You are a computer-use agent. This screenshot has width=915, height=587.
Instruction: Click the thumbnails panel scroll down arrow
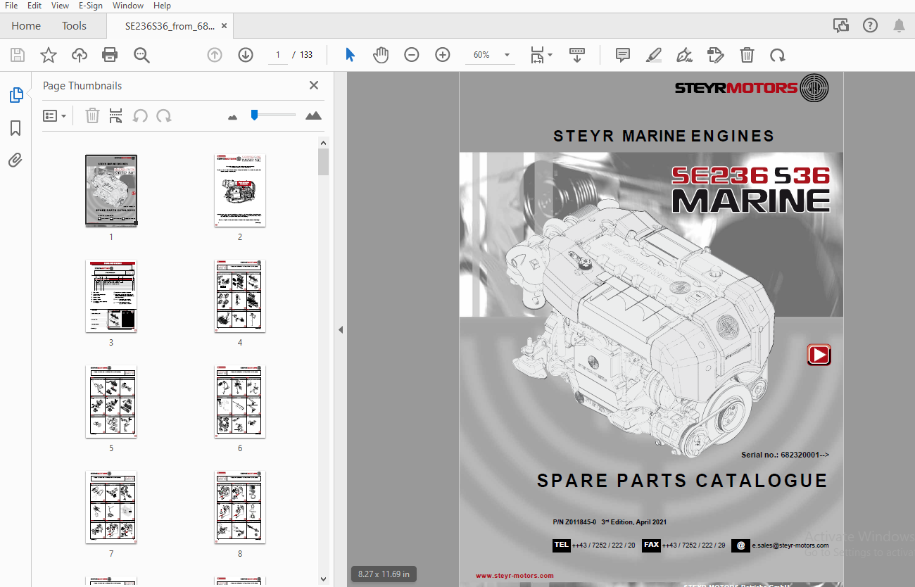click(324, 579)
